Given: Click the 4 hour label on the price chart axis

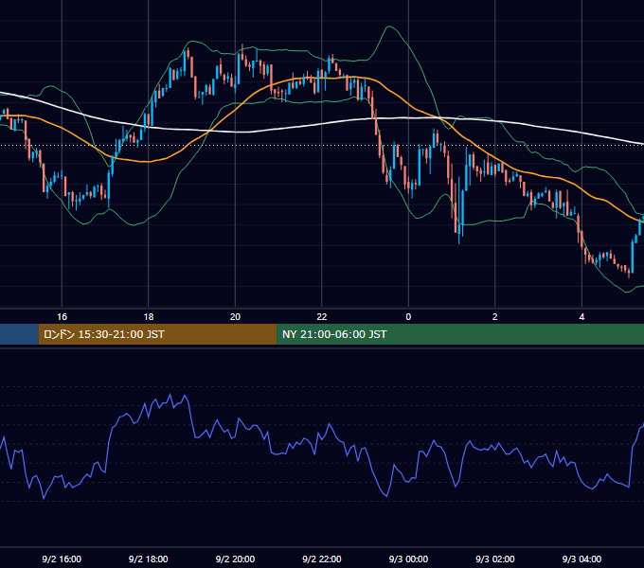Looking at the screenshot, I should tap(581, 317).
